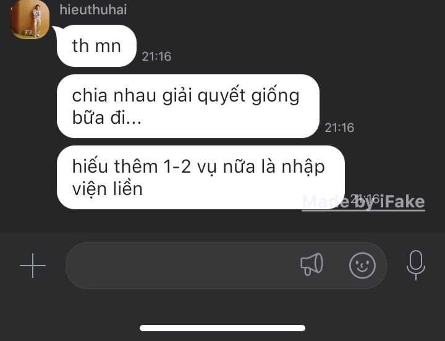Select the 'hiếu thêm 1-2 vụ' message bubble
This screenshot has height=341, width=445.
tap(201, 178)
